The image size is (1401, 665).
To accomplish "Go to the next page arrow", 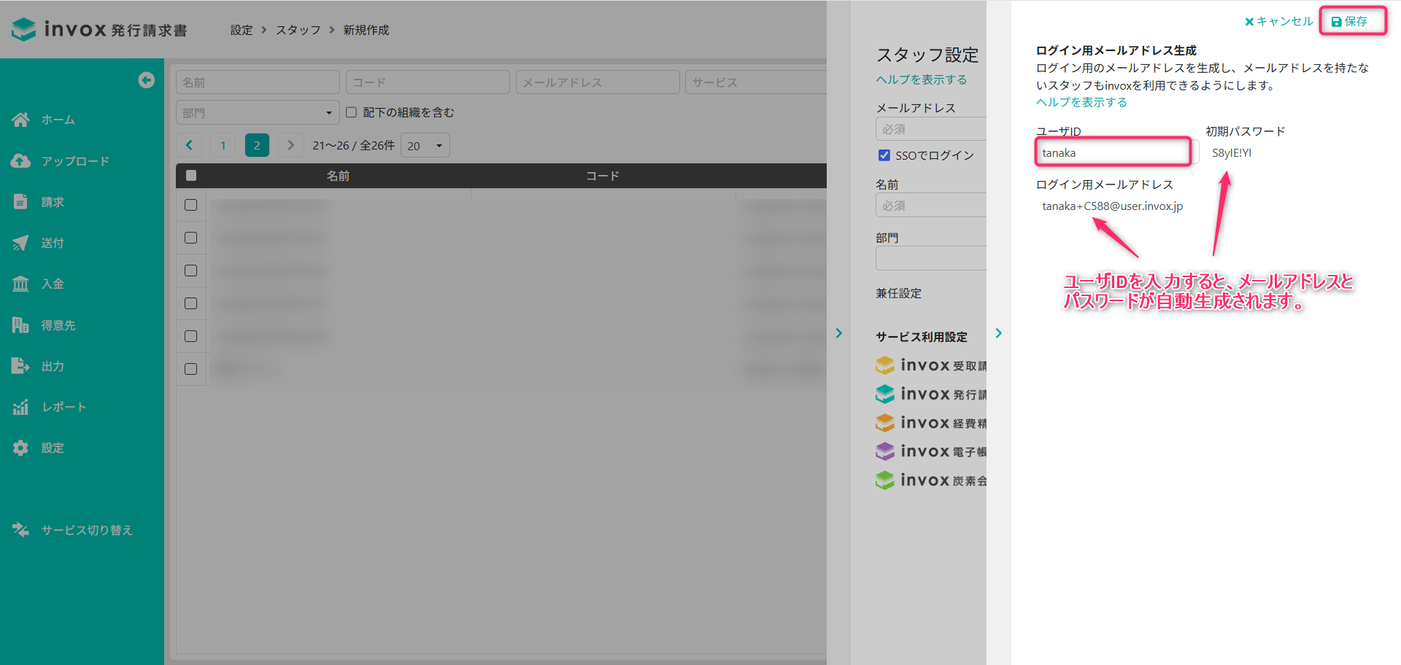I will click(290, 145).
